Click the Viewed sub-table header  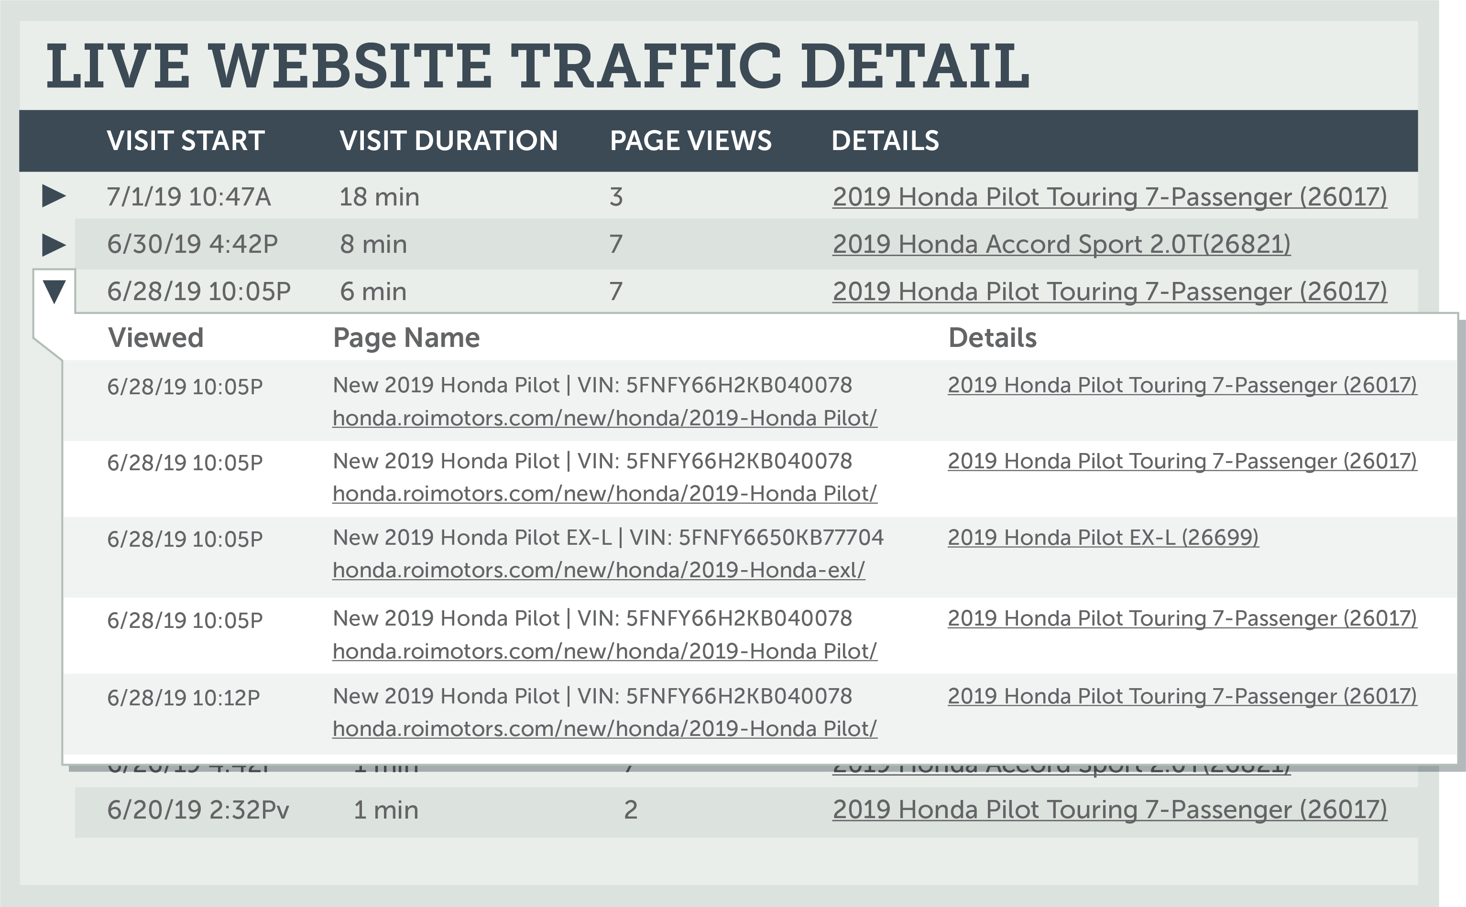(155, 338)
